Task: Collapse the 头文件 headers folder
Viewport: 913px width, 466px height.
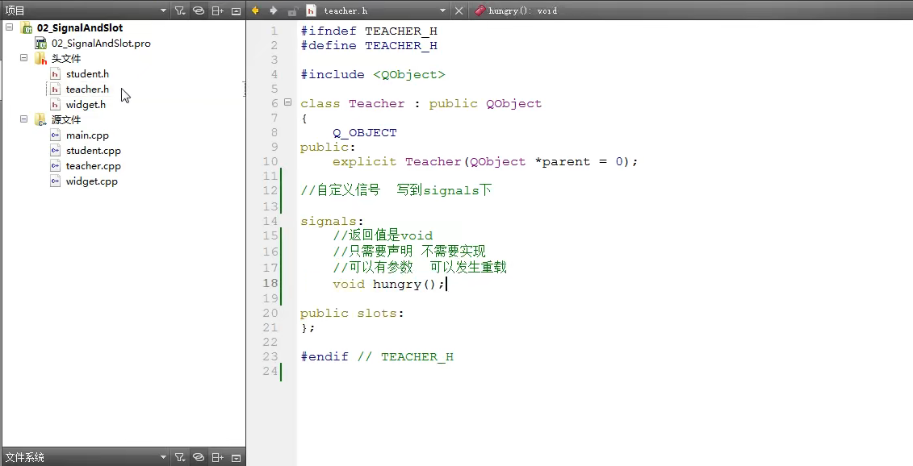Action: click(x=24, y=58)
